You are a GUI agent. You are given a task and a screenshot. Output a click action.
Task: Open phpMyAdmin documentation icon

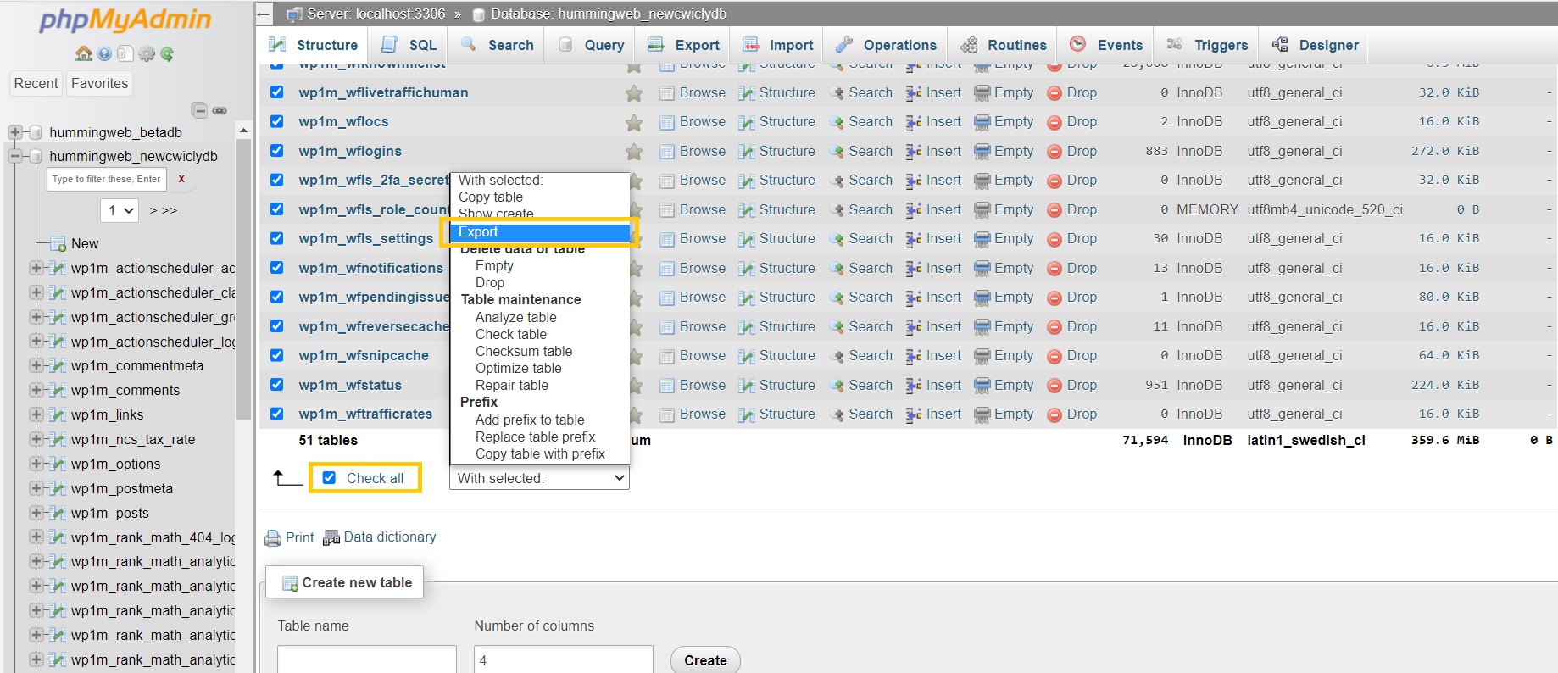(125, 53)
